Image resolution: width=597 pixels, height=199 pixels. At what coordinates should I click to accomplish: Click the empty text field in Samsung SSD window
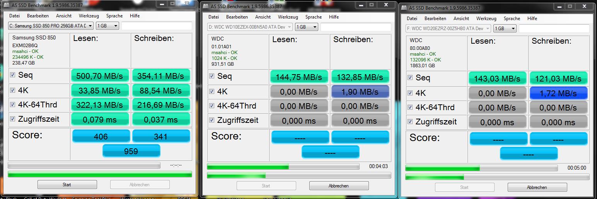click(x=157, y=26)
